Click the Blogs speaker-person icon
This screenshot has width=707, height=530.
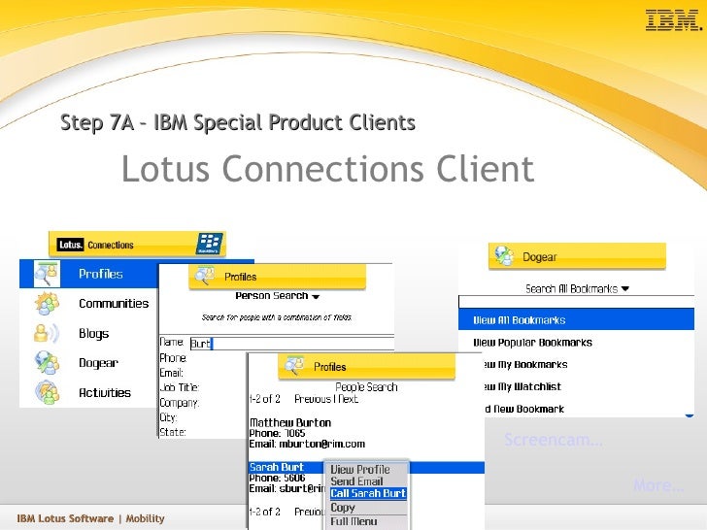click(x=47, y=333)
